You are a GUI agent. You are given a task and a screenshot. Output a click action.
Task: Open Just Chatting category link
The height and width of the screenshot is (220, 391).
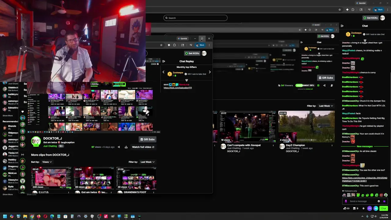pos(50,146)
